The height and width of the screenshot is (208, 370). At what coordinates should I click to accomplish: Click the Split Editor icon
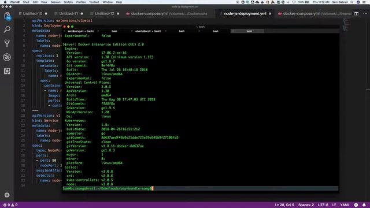(356, 14)
